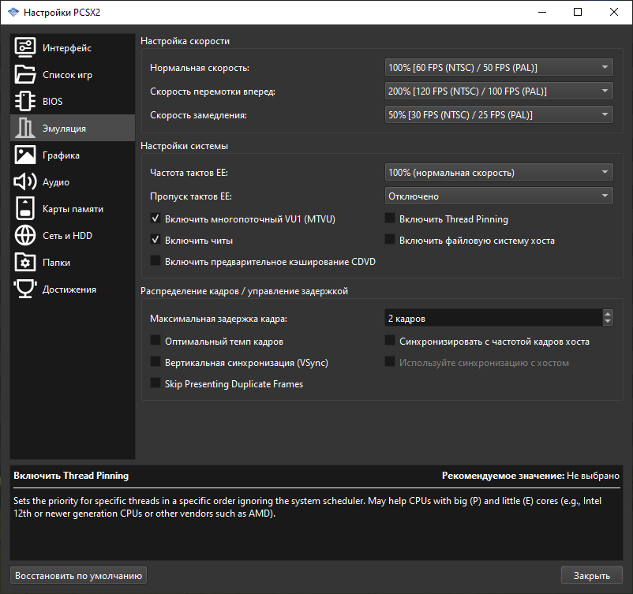Close the window with the X button
Viewport: 633px width, 594px height.
[x=613, y=12]
